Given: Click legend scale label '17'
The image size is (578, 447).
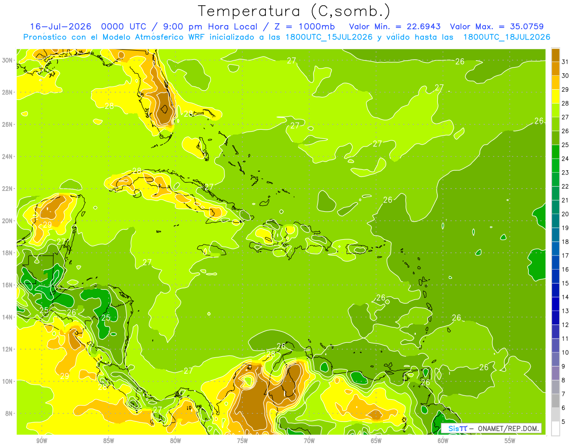Looking at the screenshot, I should point(565,256).
